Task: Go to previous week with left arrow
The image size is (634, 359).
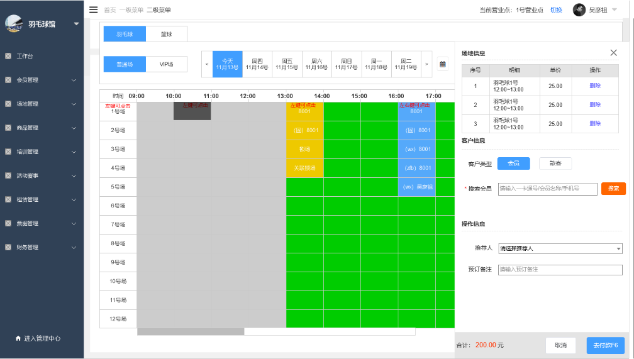Action: (207, 64)
